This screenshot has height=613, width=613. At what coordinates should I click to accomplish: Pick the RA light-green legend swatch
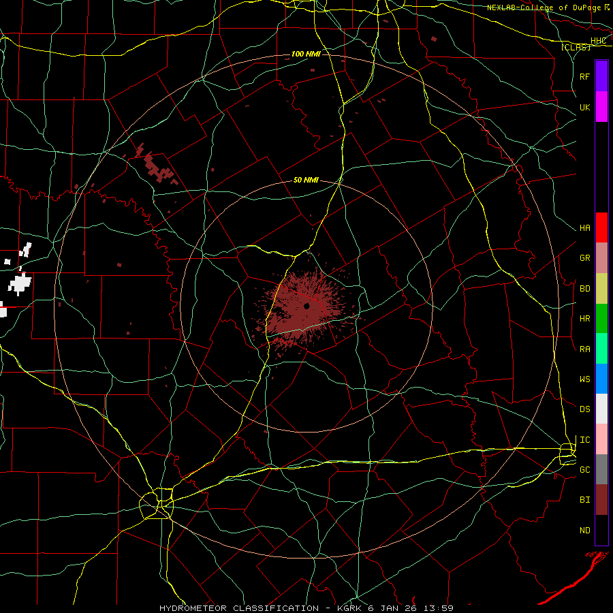coord(601,349)
